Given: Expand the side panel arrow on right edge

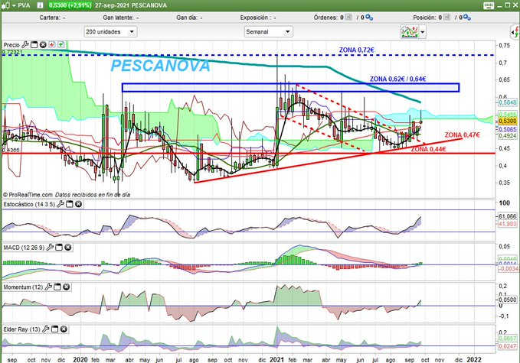Looking at the screenshot, I should [x=515, y=32].
